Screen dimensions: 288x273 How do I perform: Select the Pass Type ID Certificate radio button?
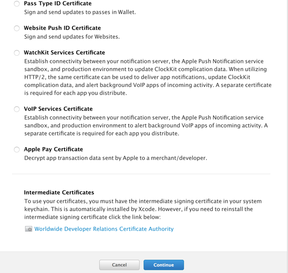click(17, 4)
